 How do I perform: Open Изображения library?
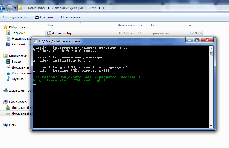[x=21, y=73]
